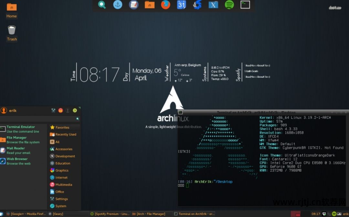Switch to Arch File Manager taskbar window
Viewport: 349px width, 217px height.
(152, 214)
